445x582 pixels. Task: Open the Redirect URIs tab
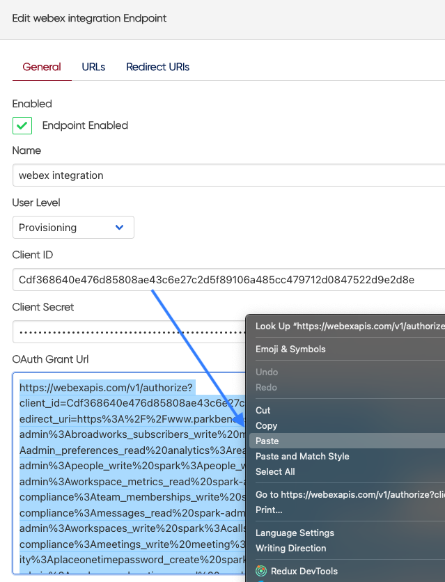158,67
